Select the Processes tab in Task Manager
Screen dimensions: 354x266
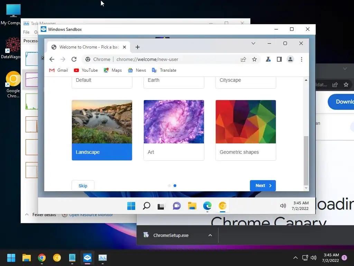tap(30, 41)
